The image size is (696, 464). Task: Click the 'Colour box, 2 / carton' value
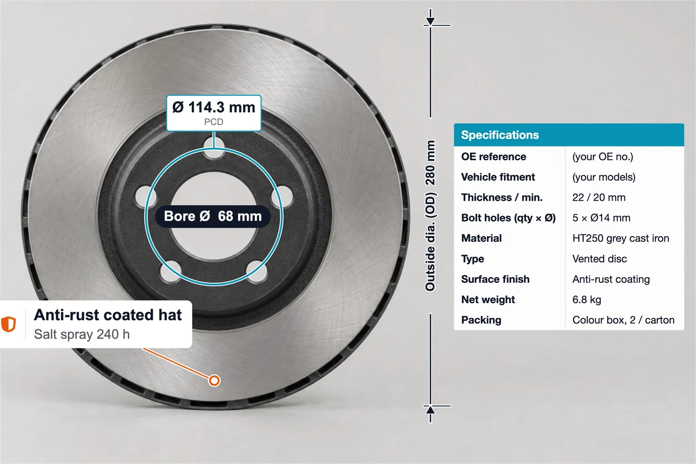point(623,320)
